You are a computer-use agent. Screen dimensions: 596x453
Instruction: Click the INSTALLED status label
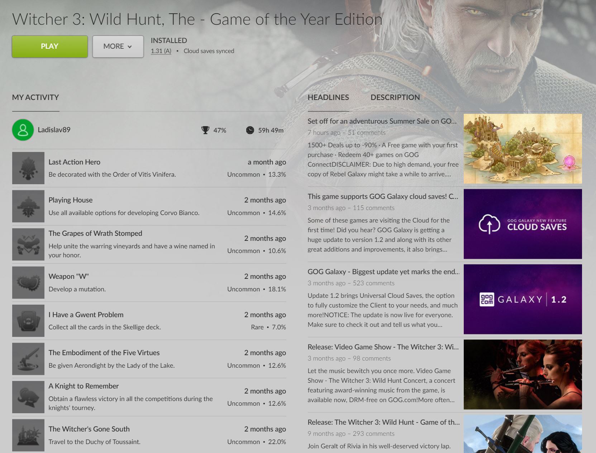point(169,40)
